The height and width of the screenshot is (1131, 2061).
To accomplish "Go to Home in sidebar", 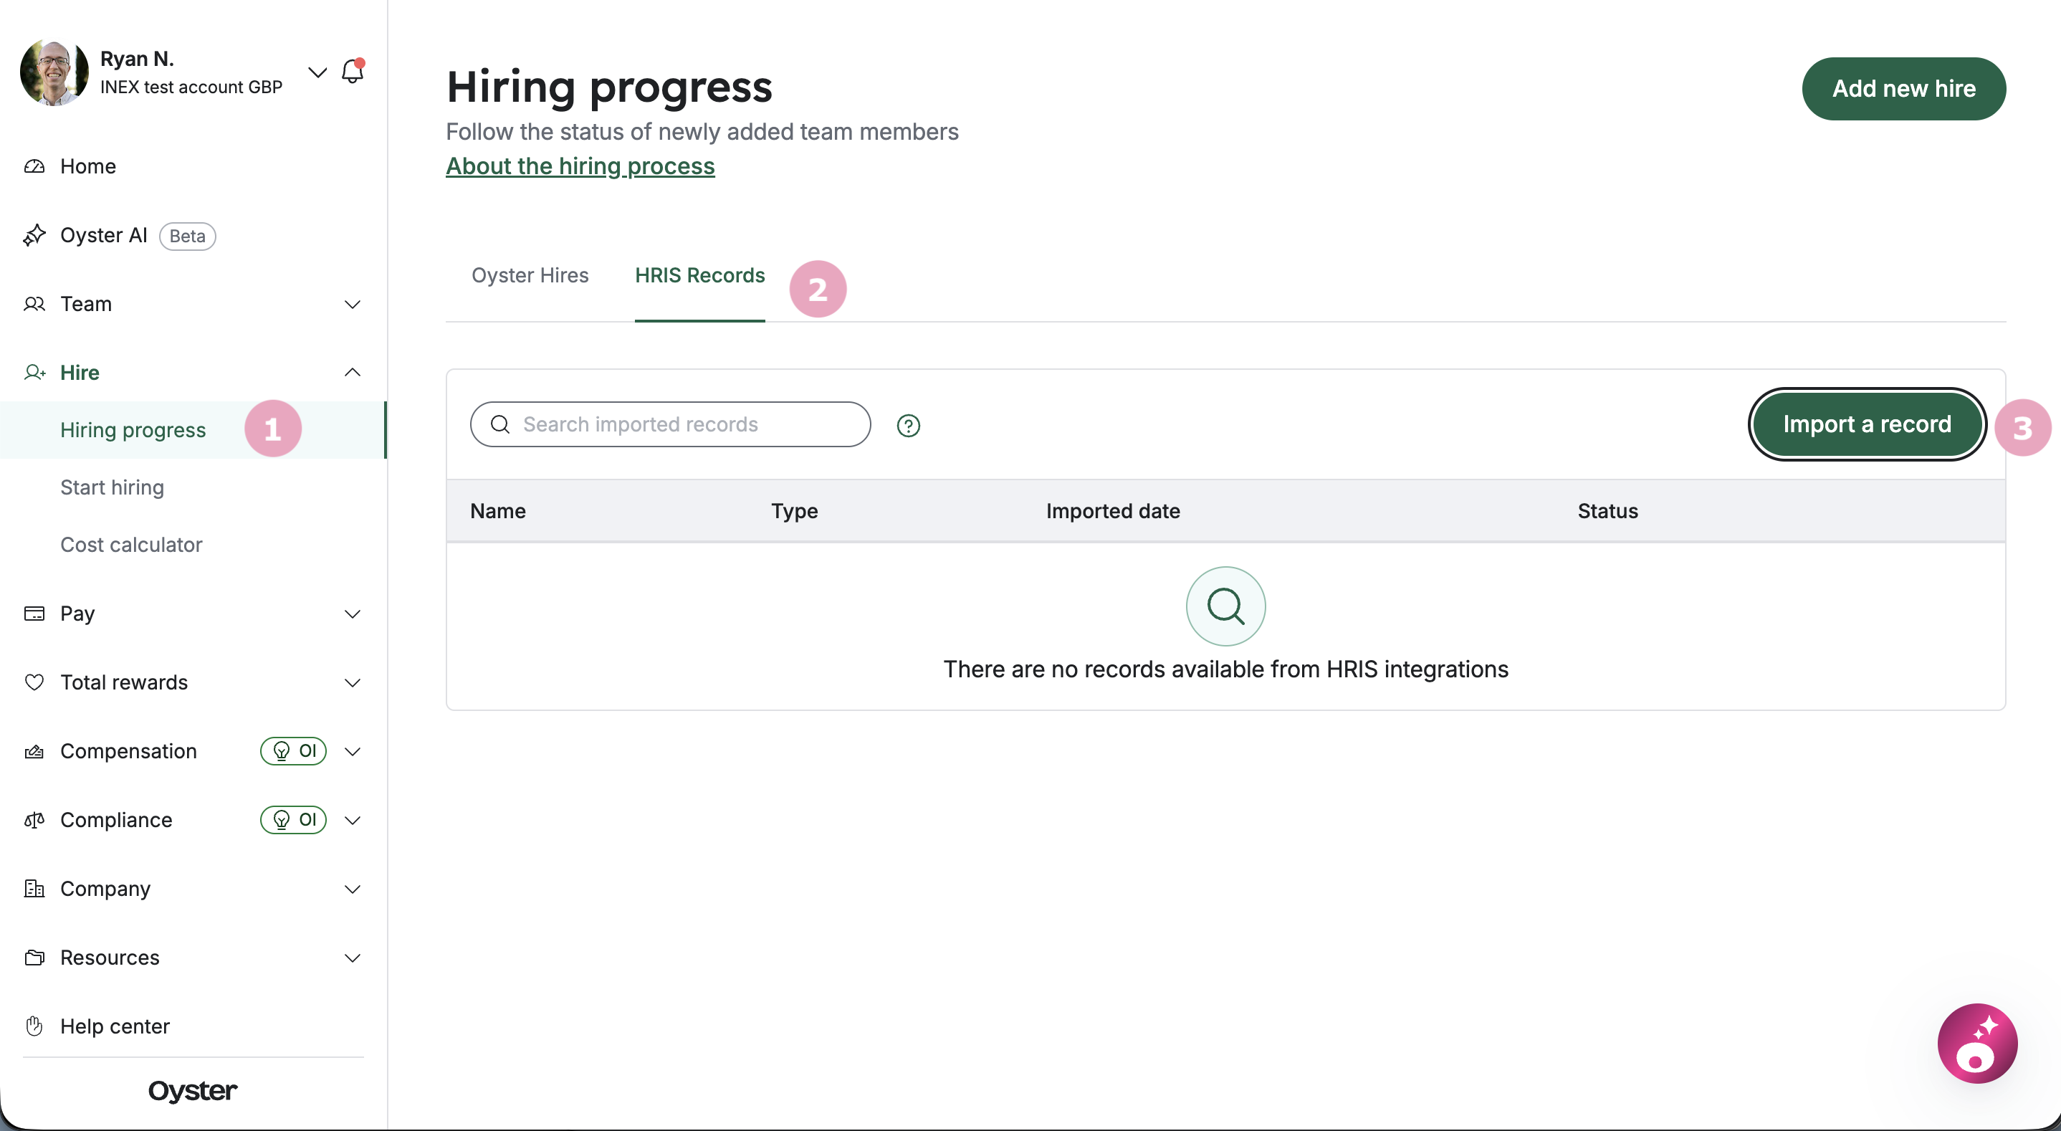I will click(x=88, y=166).
